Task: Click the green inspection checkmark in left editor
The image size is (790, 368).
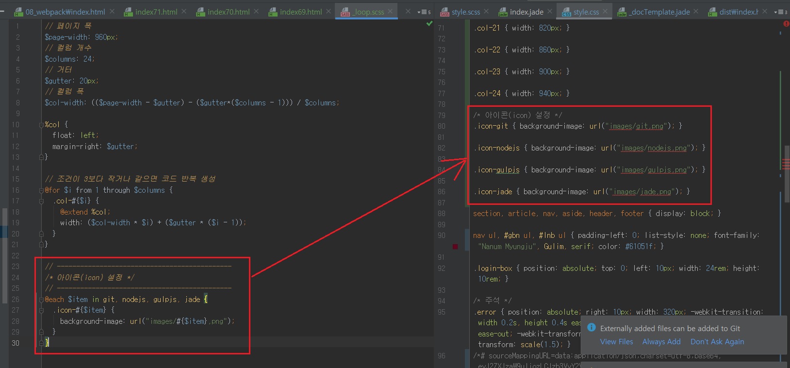Action: [429, 23]
